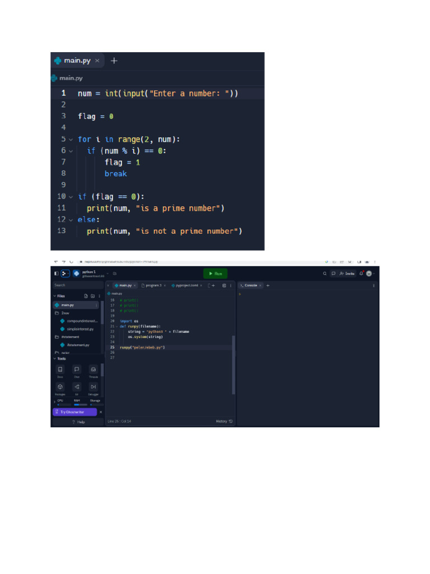The image size is (430, 574).
Task: Open the editor pane three-dot menu
Action: [x=231, y=285]
